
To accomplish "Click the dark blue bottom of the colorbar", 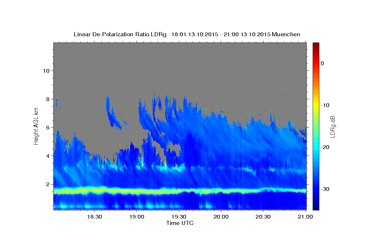I will tap(316, 207).
